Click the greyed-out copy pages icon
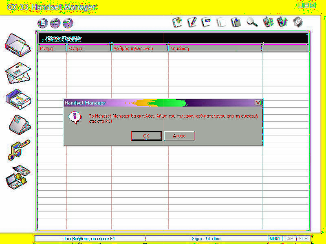This screenshot has width=326, height=244. (x=221, y=22)
